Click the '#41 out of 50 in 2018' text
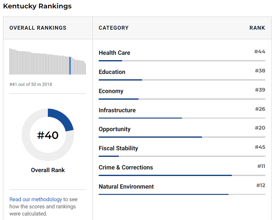The height and width of the screenshot is (220, 274). click(x=31, y=84)
